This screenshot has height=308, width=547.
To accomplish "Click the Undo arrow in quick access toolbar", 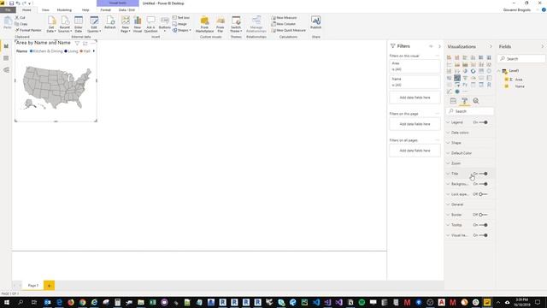I will pyautogui.click(x=18, y=3).
